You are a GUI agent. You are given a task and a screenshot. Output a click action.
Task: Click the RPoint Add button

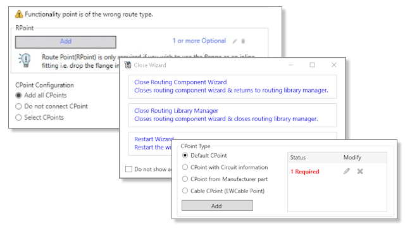(x=66, y=42)
